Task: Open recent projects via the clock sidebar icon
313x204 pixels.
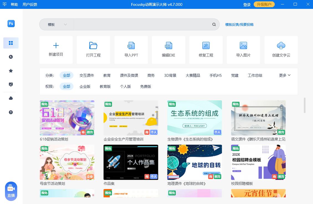Action: [x=11, y=57]
